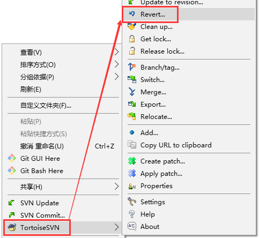Click the Help question mark icon
Screen dimensions: 259x238
click(132, 214)
